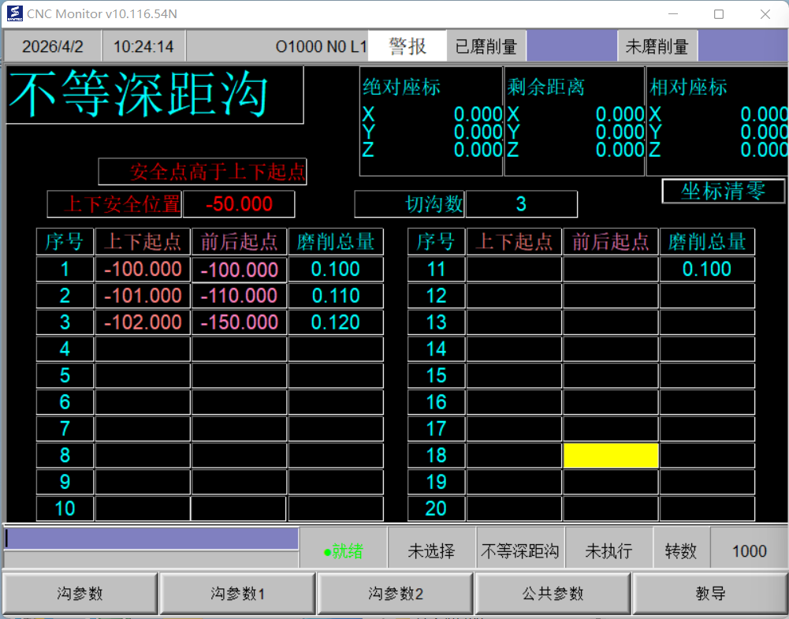
Task: Click the 坐标清零 button
Action: point(723,191)
